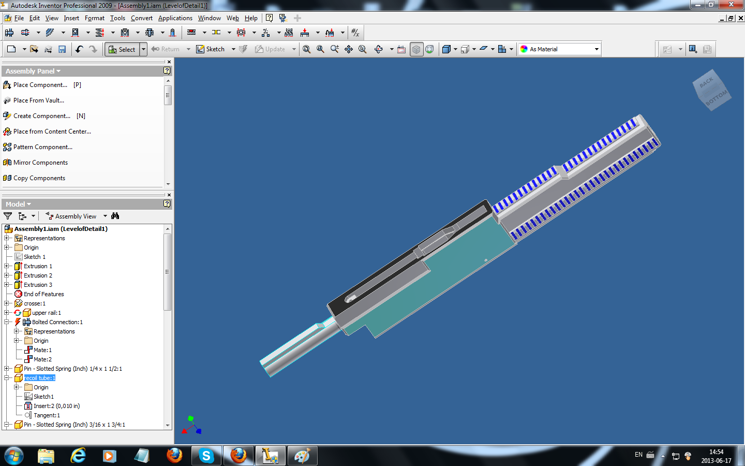This screenshot has height=466, width=745.
Task: Click the Zoom All magnifier icon
Action: coord(307,49)
